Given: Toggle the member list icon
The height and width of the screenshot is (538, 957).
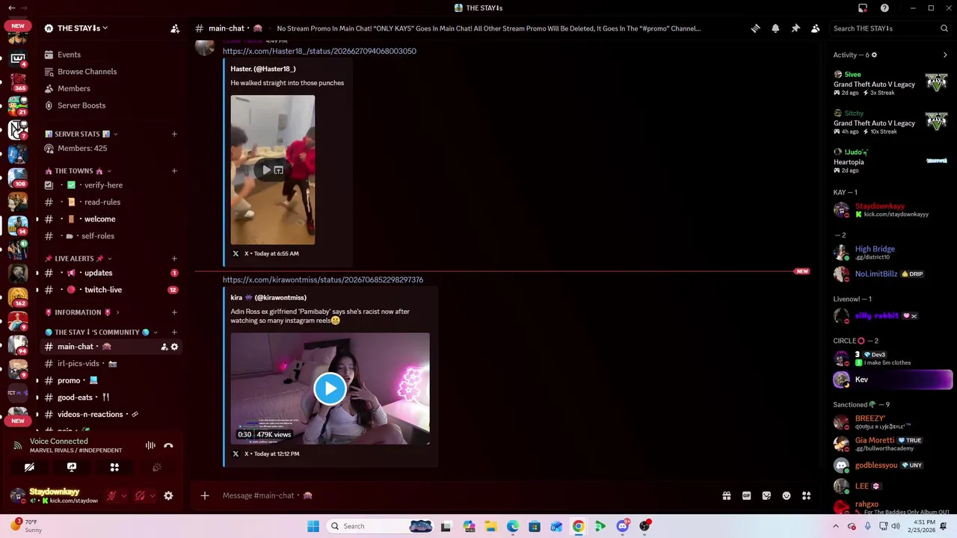Looking at the screenshot, I should coord(816,28).
